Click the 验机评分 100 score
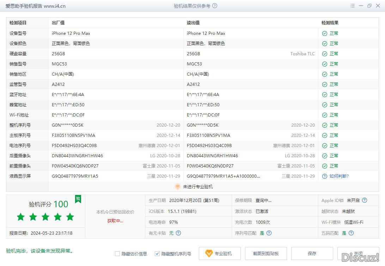Image resolution: width=385 pixels, height=266 pixels. point(48,204)
